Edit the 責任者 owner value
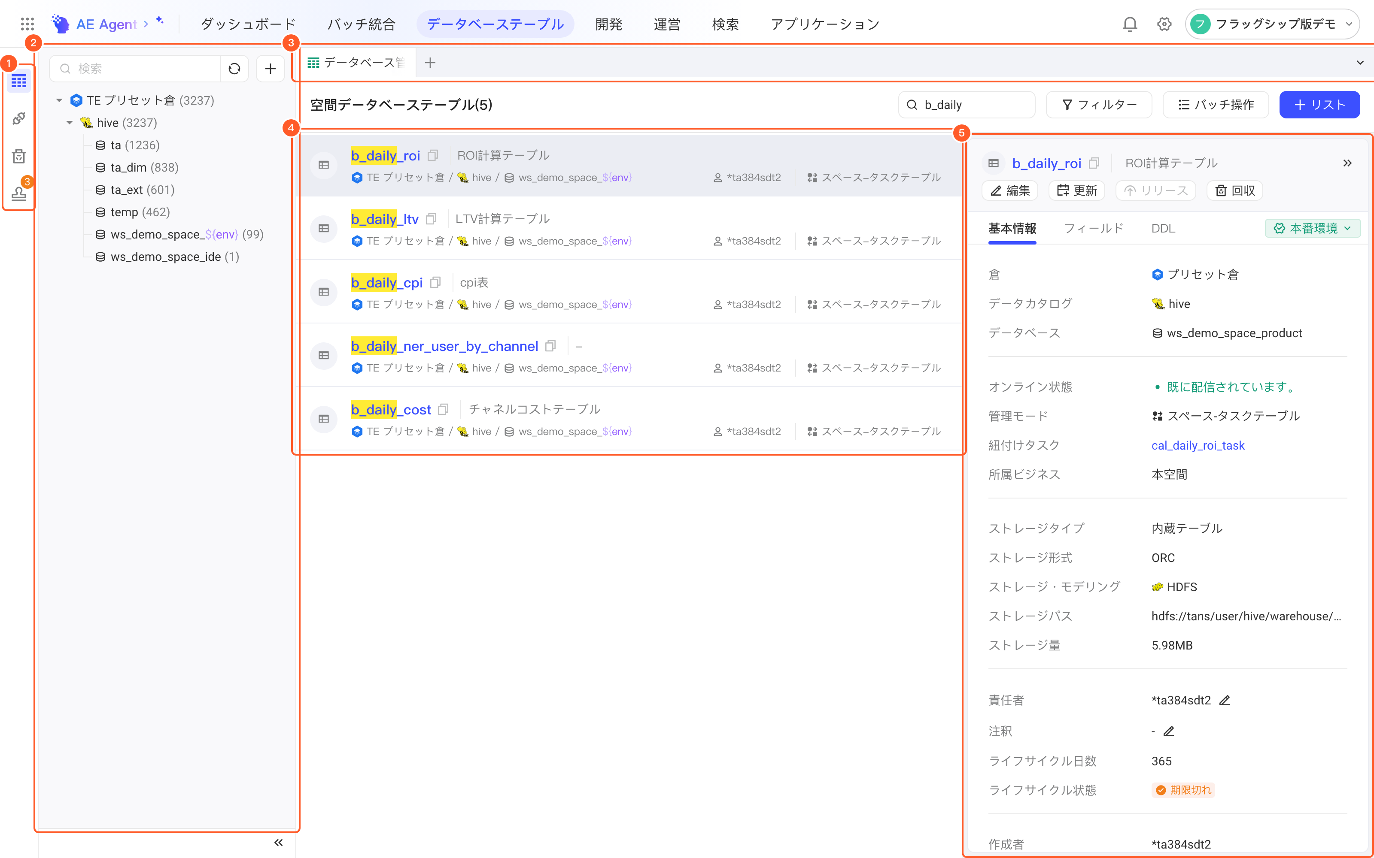The image size is (1374, 858). click(1225, 700)
